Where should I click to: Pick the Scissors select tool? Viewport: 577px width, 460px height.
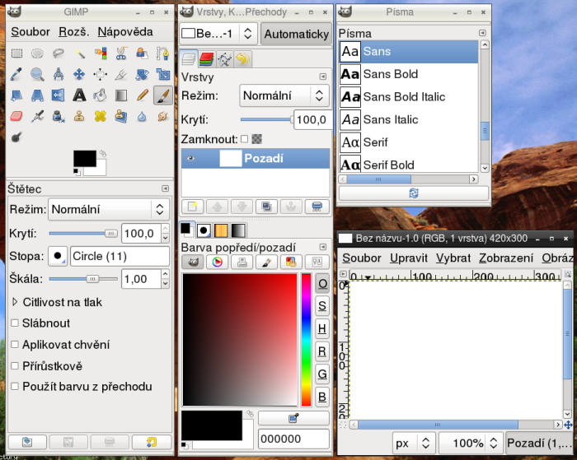(x=121, y=53)
